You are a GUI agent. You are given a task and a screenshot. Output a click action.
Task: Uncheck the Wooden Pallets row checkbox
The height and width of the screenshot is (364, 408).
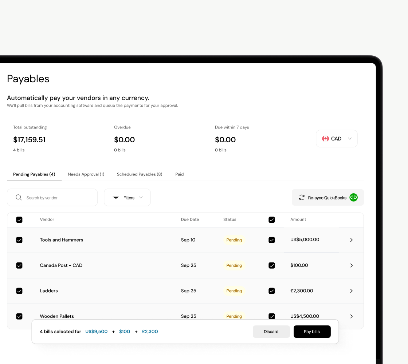click(19, 316)
